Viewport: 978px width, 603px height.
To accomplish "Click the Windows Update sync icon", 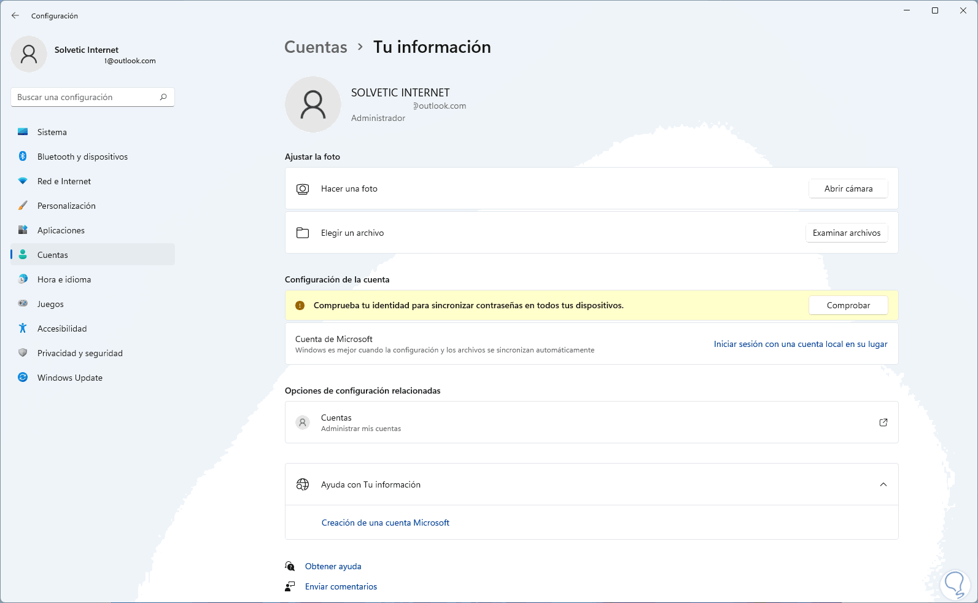I will pyautogui.click(x=23, y=378).
